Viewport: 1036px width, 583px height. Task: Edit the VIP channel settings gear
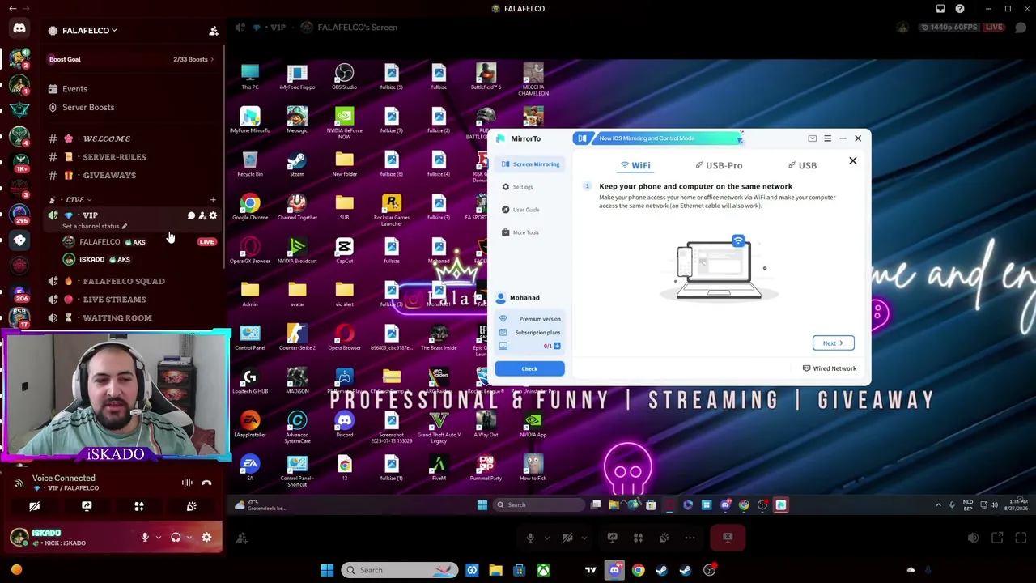213,215
